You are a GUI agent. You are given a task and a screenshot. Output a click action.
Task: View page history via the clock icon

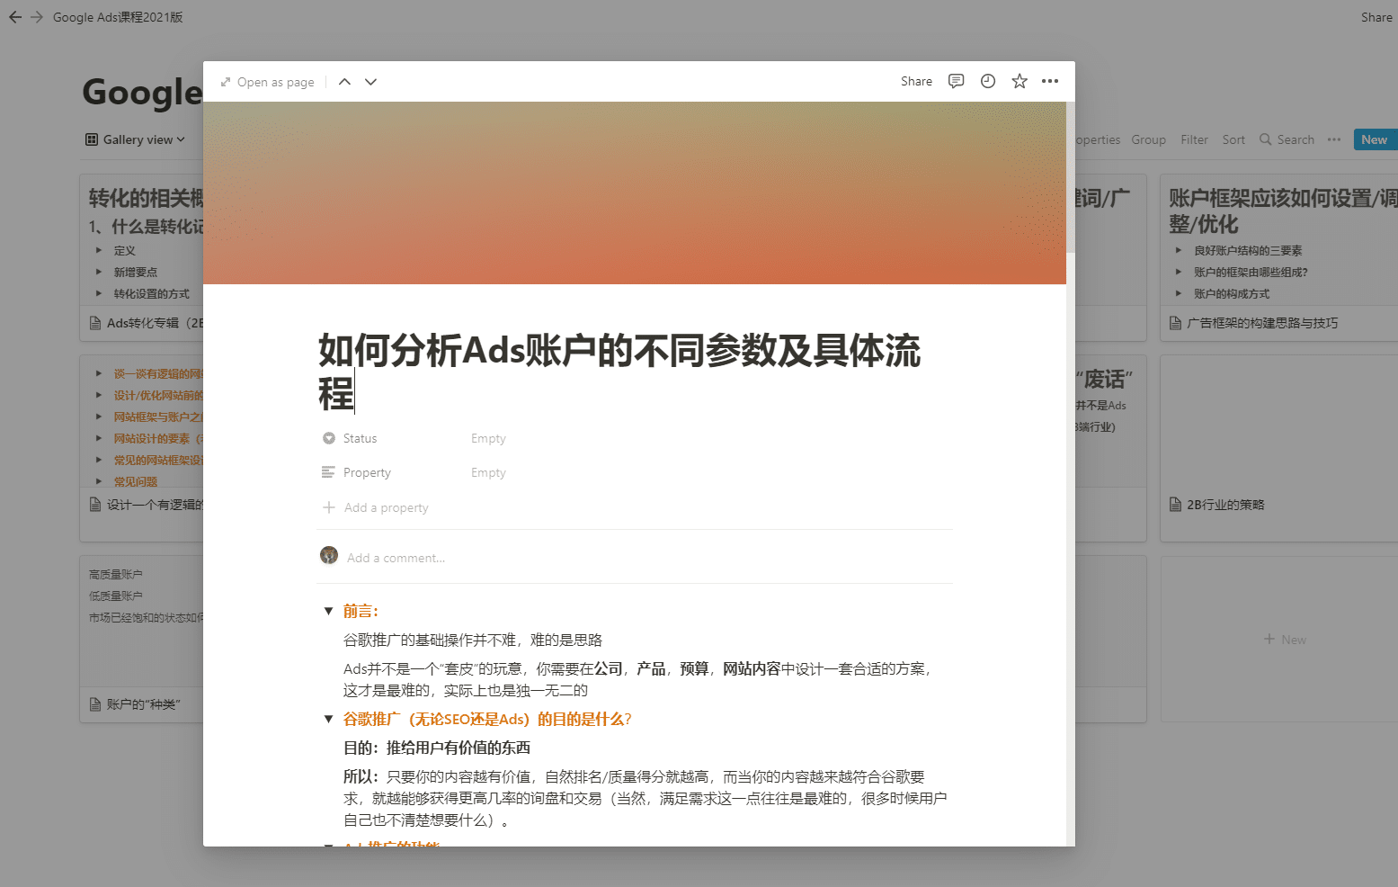(x=987, y=81)
